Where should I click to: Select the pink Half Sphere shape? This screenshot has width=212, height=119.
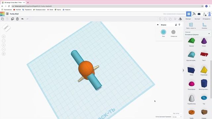point(191,84)
